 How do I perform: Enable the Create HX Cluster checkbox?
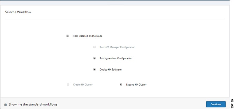tap(68, 84)
